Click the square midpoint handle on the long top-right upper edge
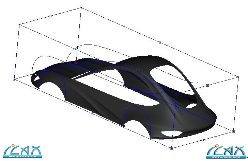Viewport: 248px width, 161px height. (160, 42)
